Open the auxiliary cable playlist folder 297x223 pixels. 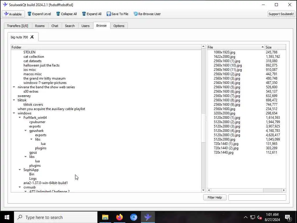(x=51, y=109)
